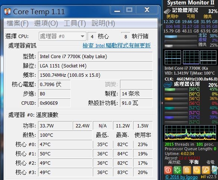
Task: Open the 說明(H) menu
Action: pyautogui.click(x=103, y=23)
